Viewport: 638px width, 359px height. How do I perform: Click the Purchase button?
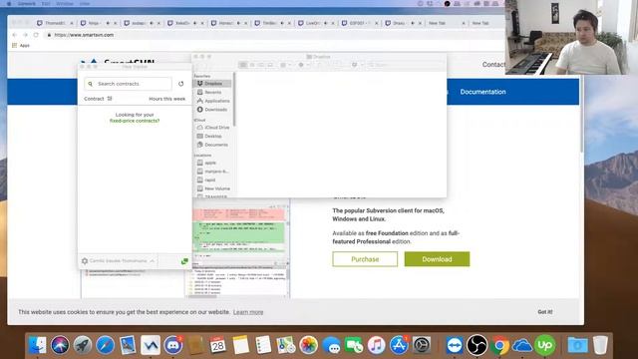(x=365, y=259)
